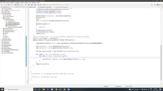
Task: Open the Navigate menu
Action: point(17,3)
